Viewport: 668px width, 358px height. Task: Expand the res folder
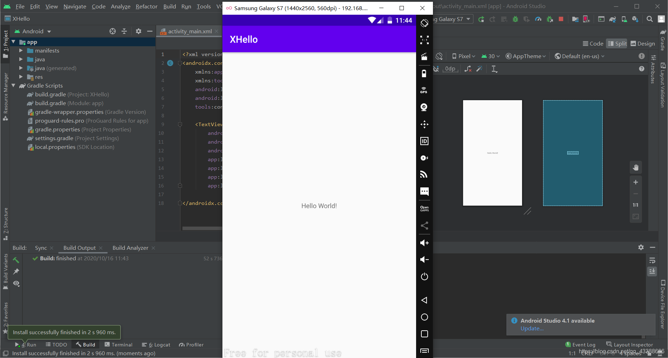click(x=21, y=77)
